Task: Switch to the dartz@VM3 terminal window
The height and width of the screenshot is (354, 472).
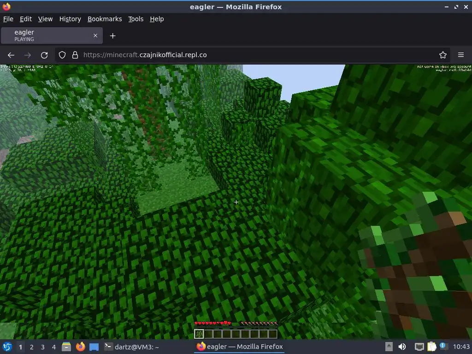Action: 131,347
